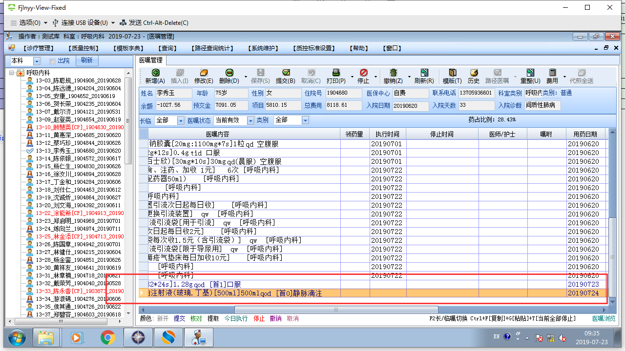
Task: Open the 本科 department dropdown
Action: coord(37,61)
